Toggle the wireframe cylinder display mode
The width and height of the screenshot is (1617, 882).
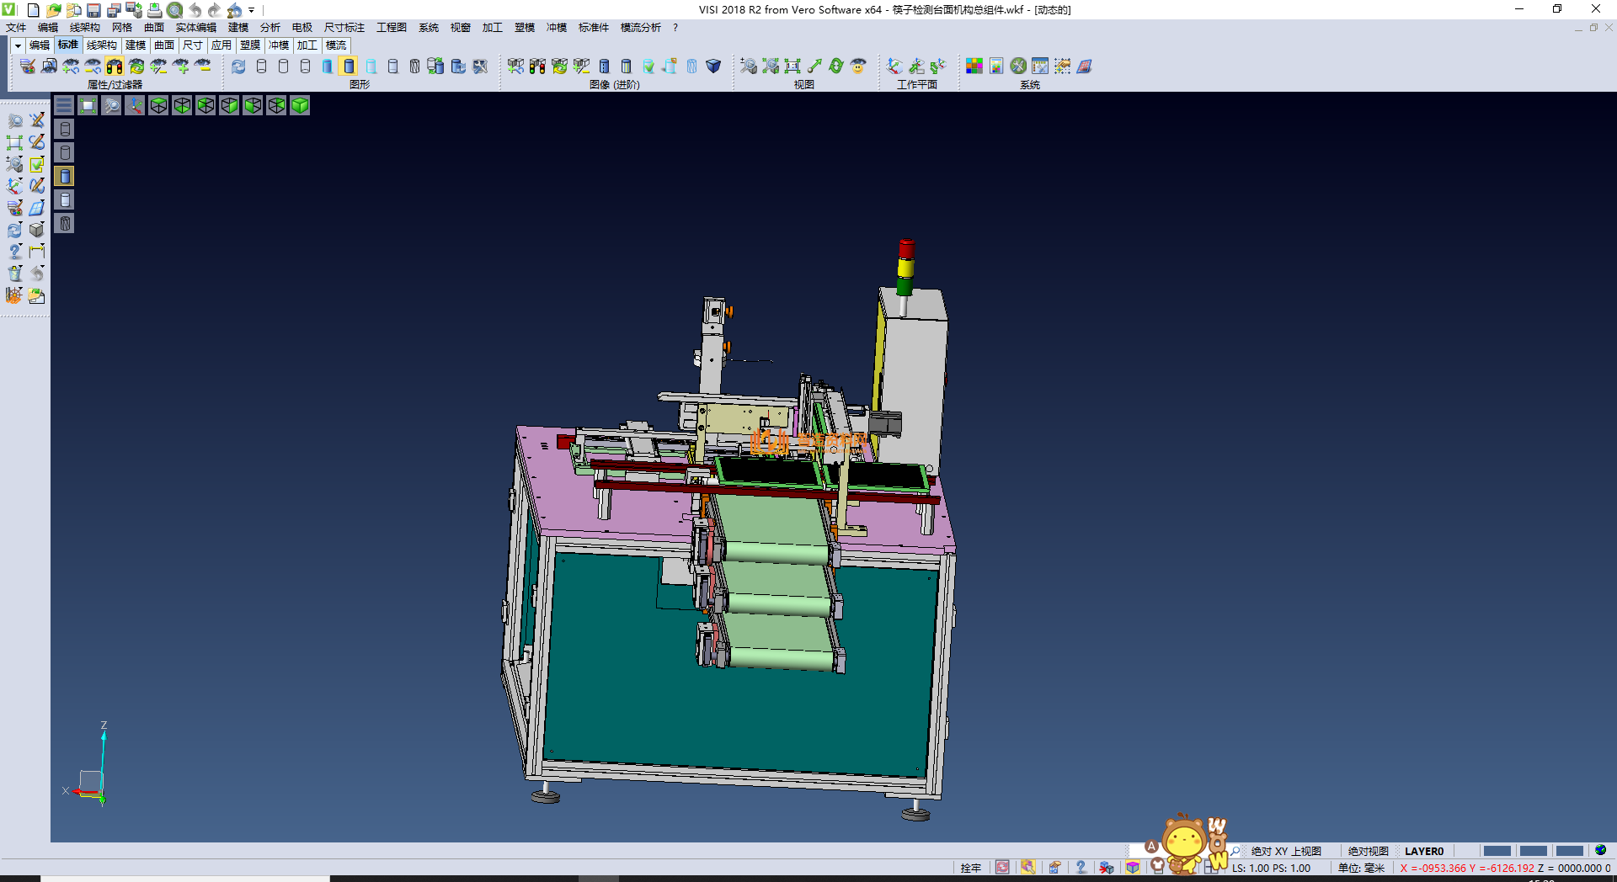pos(261,66)
